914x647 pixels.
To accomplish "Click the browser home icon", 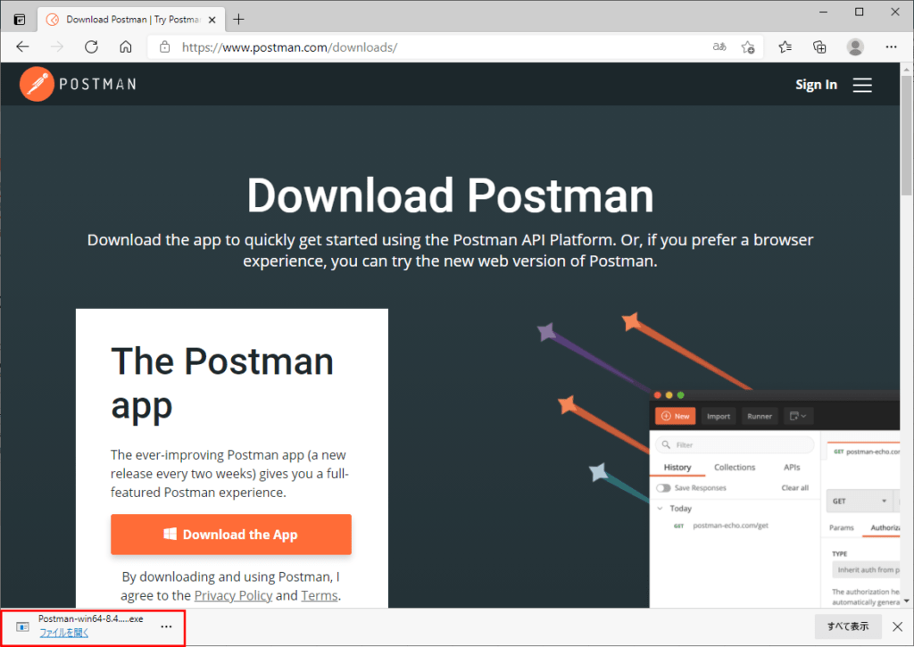I will click(126, 46).
